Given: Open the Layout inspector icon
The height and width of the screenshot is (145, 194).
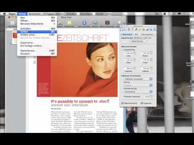Looking at the screenshot, I should (125, 29).
